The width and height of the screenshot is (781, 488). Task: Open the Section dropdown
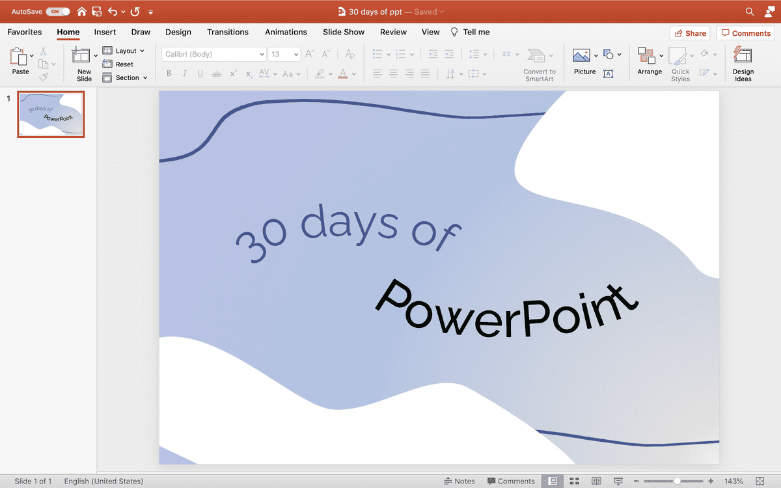coord(125,77)
